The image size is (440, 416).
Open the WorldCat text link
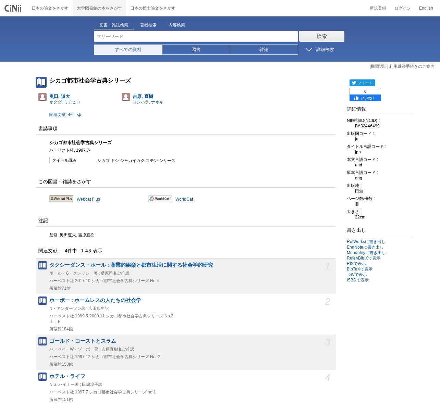(x=184, y=199)
